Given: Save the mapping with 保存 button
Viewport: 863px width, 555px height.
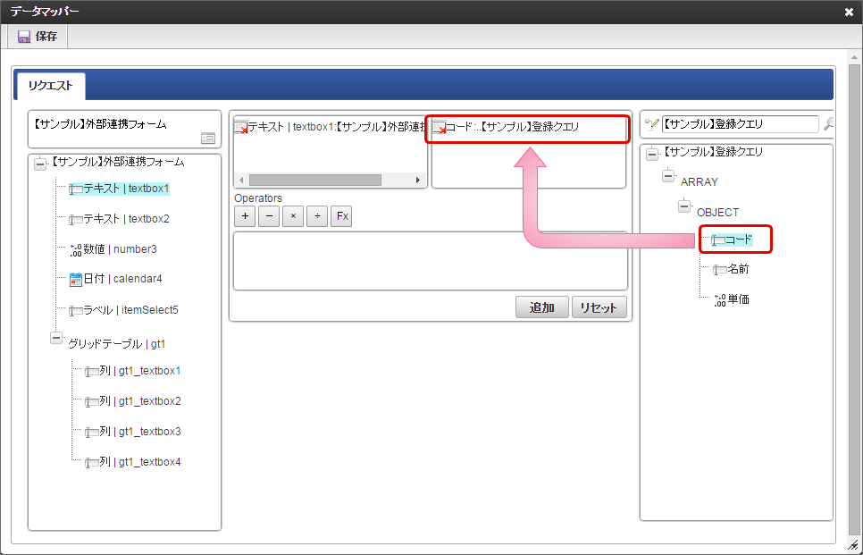Looking at the screenshot, I should tap(38, 37).
